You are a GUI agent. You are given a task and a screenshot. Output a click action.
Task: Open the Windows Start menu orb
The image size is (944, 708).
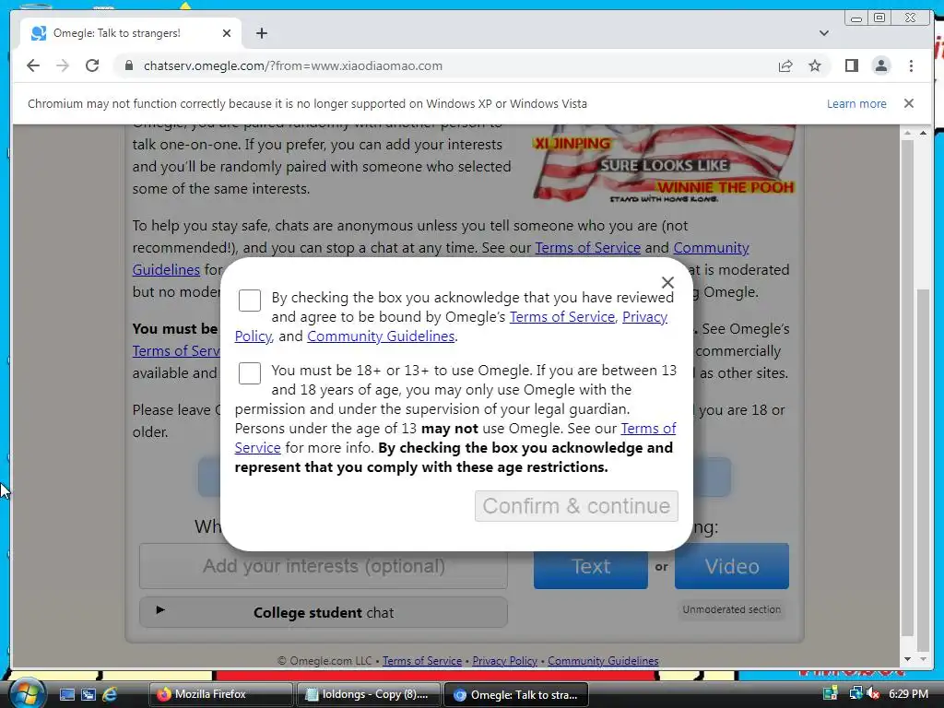[x=26, y=693]
